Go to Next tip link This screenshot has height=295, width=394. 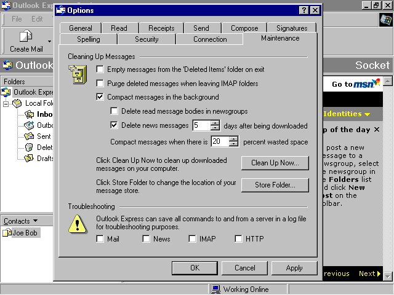369,273
